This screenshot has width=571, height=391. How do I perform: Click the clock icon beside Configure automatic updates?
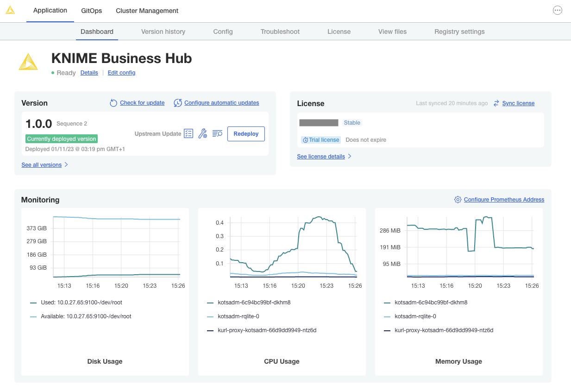tap(178, 103)
